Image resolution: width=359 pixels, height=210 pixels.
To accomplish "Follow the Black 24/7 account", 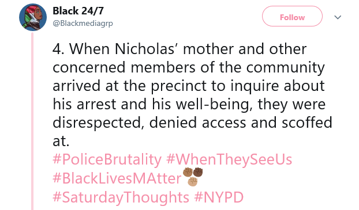I will (x=292, y=16).
